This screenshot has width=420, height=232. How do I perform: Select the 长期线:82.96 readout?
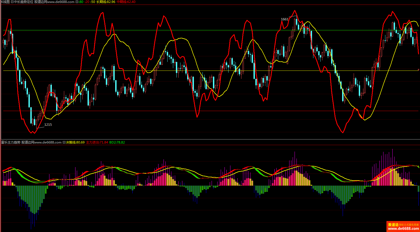(x=106, y=2)
